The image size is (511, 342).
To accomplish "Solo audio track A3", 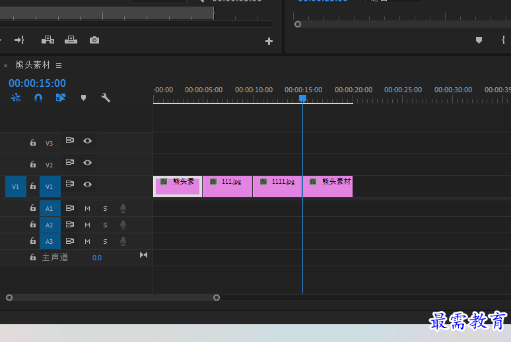I will 105,241.
